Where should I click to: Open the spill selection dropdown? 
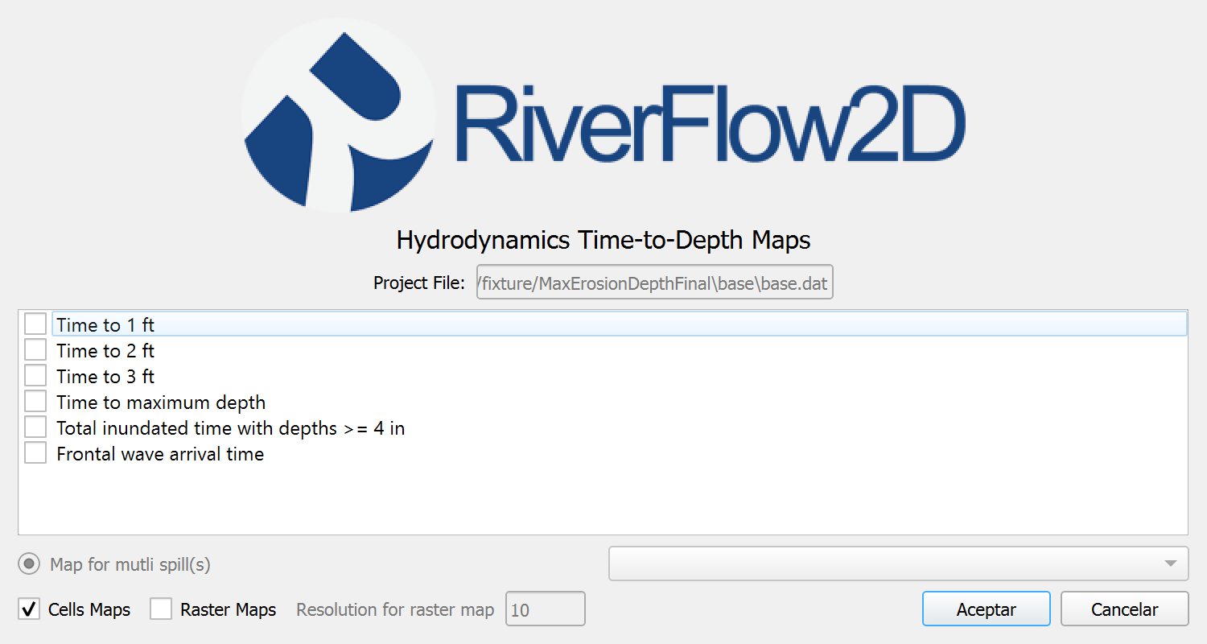pyautogui.click(x=898, y=563)
